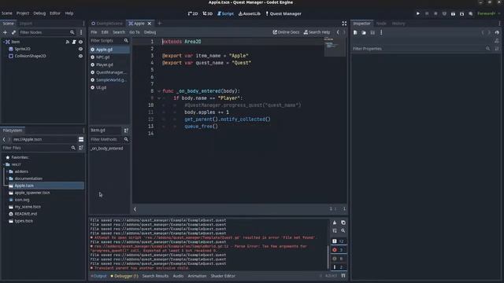Switch to the 2D workspace
This screenshot has width=504, height=283.
[193, 13]
